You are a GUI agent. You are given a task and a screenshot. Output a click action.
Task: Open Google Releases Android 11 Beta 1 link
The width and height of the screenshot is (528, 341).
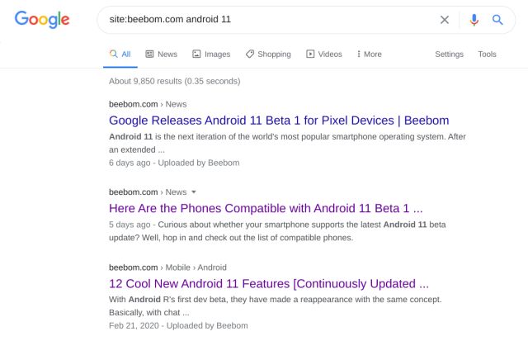click(x=279, y=121)
